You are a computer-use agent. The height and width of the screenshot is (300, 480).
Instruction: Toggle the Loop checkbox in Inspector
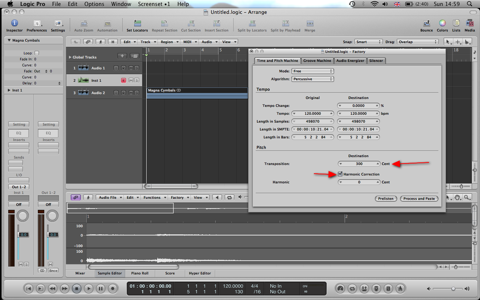click(x=36, y=53)
